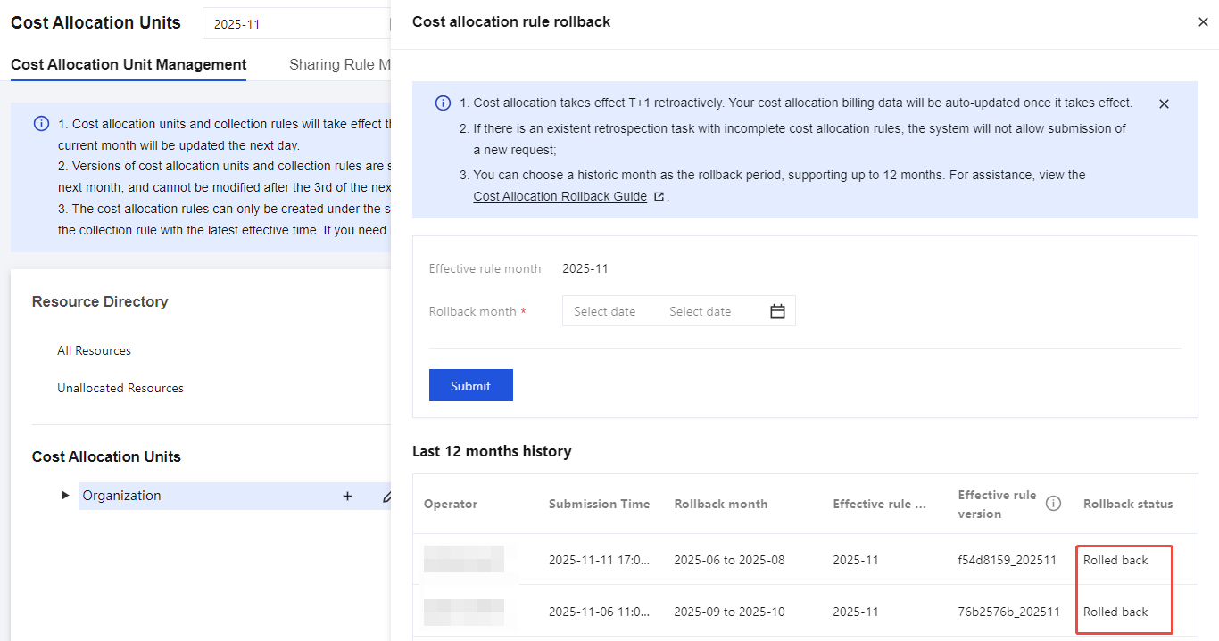The width and height of the screenshot is (1219, 641).
Task: Click info icon in the rollback notice banner
Action: coord(443,103)
